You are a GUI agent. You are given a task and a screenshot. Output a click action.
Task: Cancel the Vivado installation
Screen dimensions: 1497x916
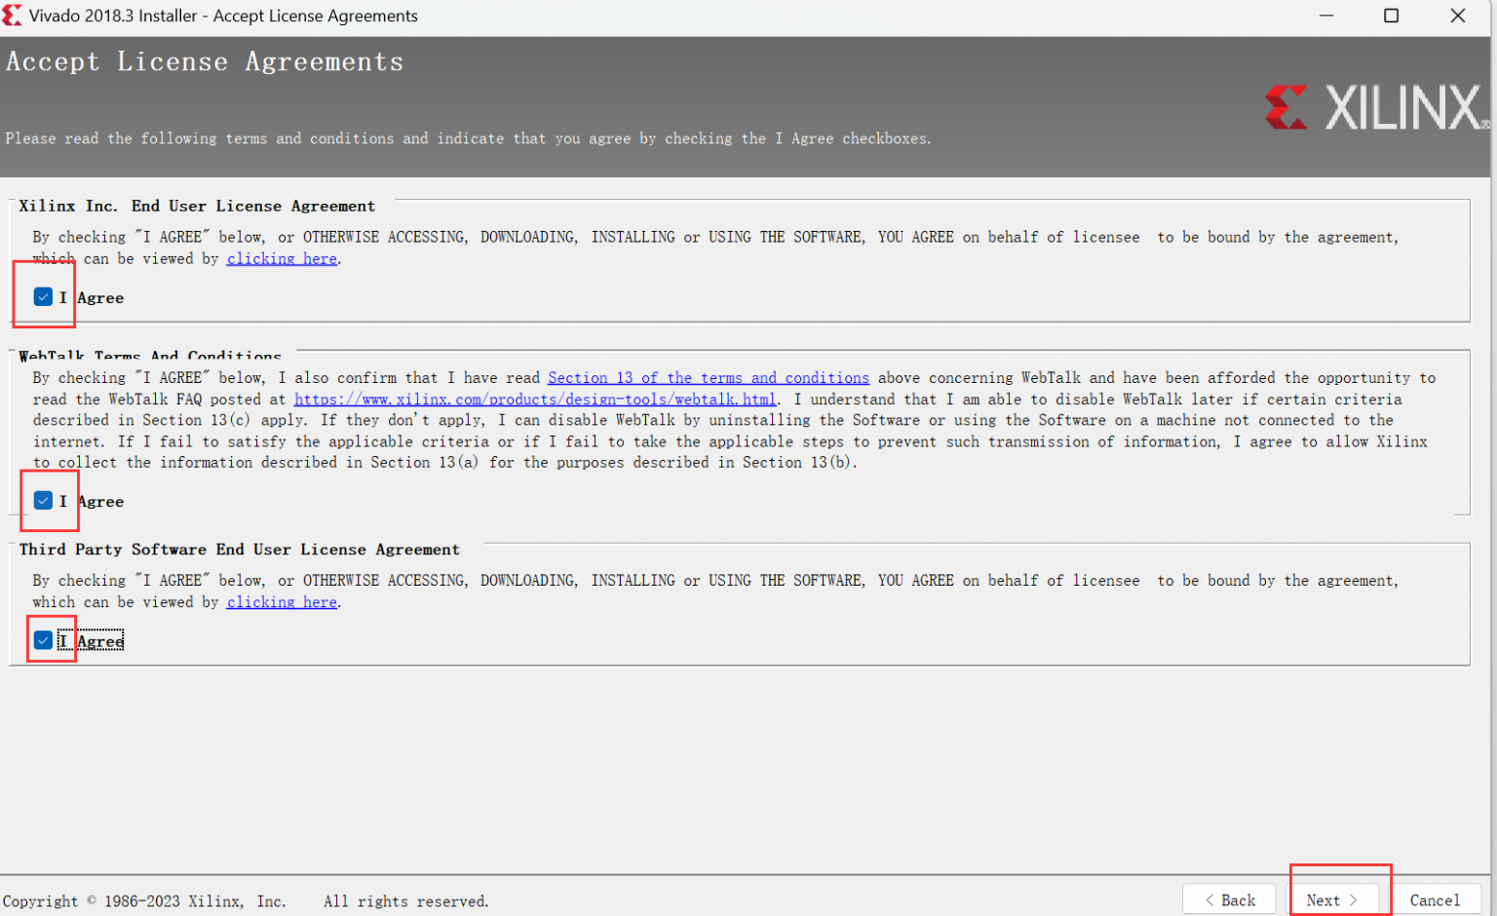click(1435, 899)
